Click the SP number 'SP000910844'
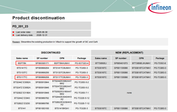 [42, 82]
